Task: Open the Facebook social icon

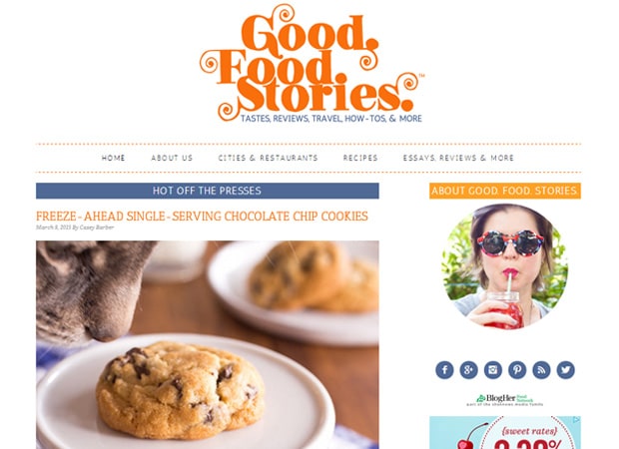Action: point(444,370)
